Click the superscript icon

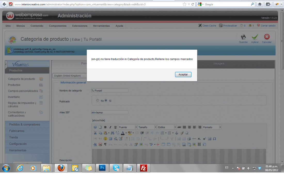click(204, 139)
